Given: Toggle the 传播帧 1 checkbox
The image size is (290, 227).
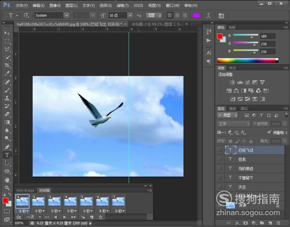Looking at the screenshot, I should click(269, 132).
